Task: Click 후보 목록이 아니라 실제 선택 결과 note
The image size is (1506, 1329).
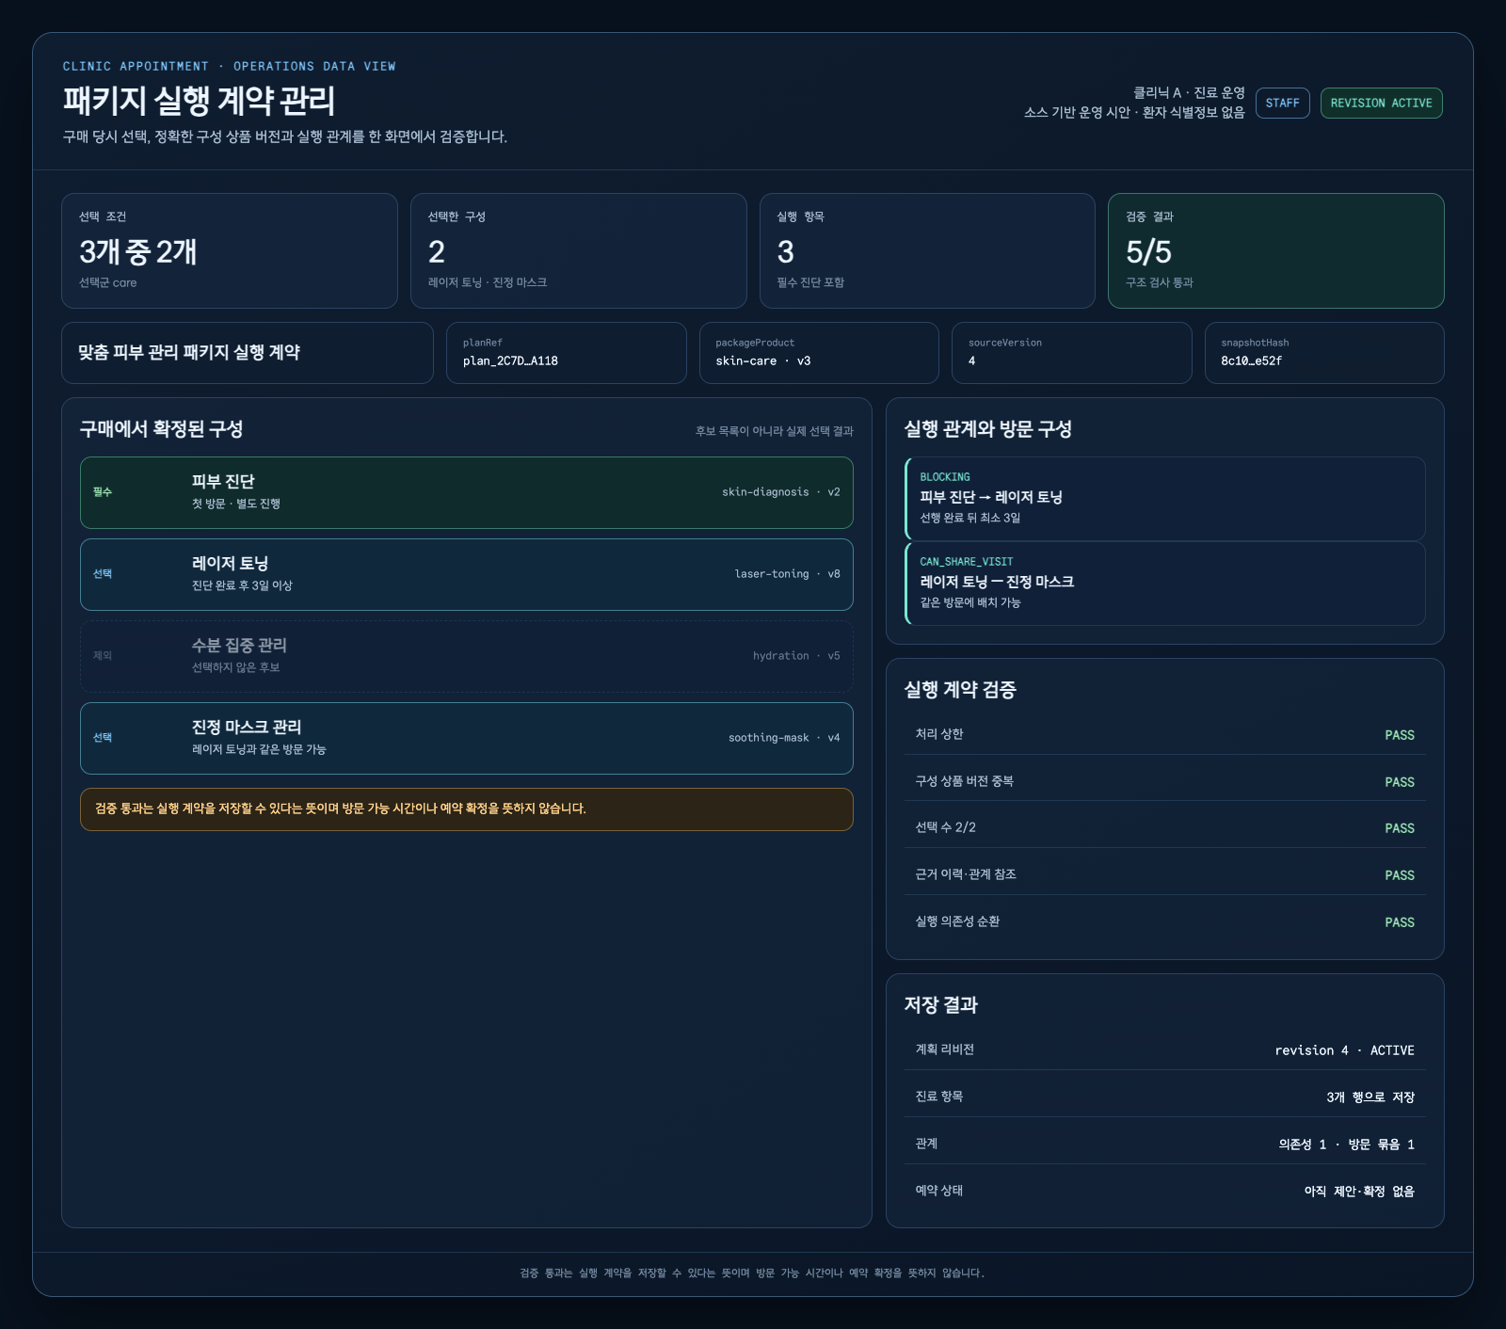Action: pyautogui.click(x=774, y=431)
